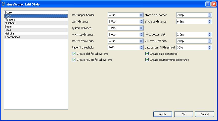Viewport: 218px width, 121px height.
Task: Decrease Last system fill threshold percentage
Action: (210, 48)
